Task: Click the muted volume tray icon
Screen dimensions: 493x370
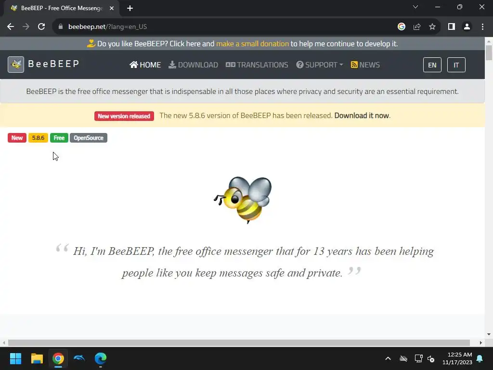Action: coord(431,358)
